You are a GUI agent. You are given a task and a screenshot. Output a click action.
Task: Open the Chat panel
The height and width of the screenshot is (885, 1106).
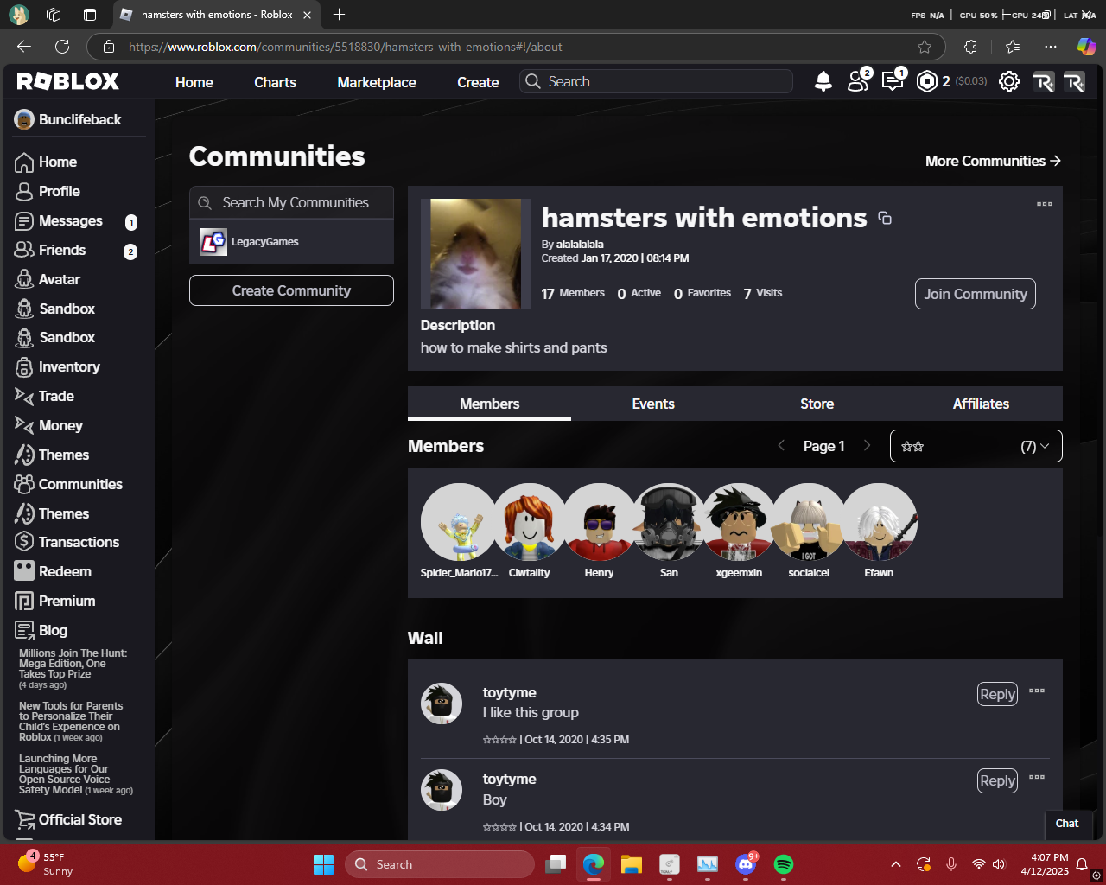[x=1067, y=824]
